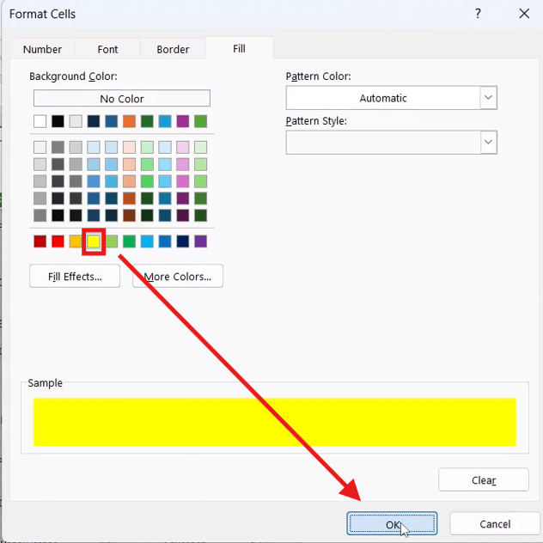Expand the Pattern Style dropdown arrow
This screenshot has height=543, width=543.
pos(488,142)
